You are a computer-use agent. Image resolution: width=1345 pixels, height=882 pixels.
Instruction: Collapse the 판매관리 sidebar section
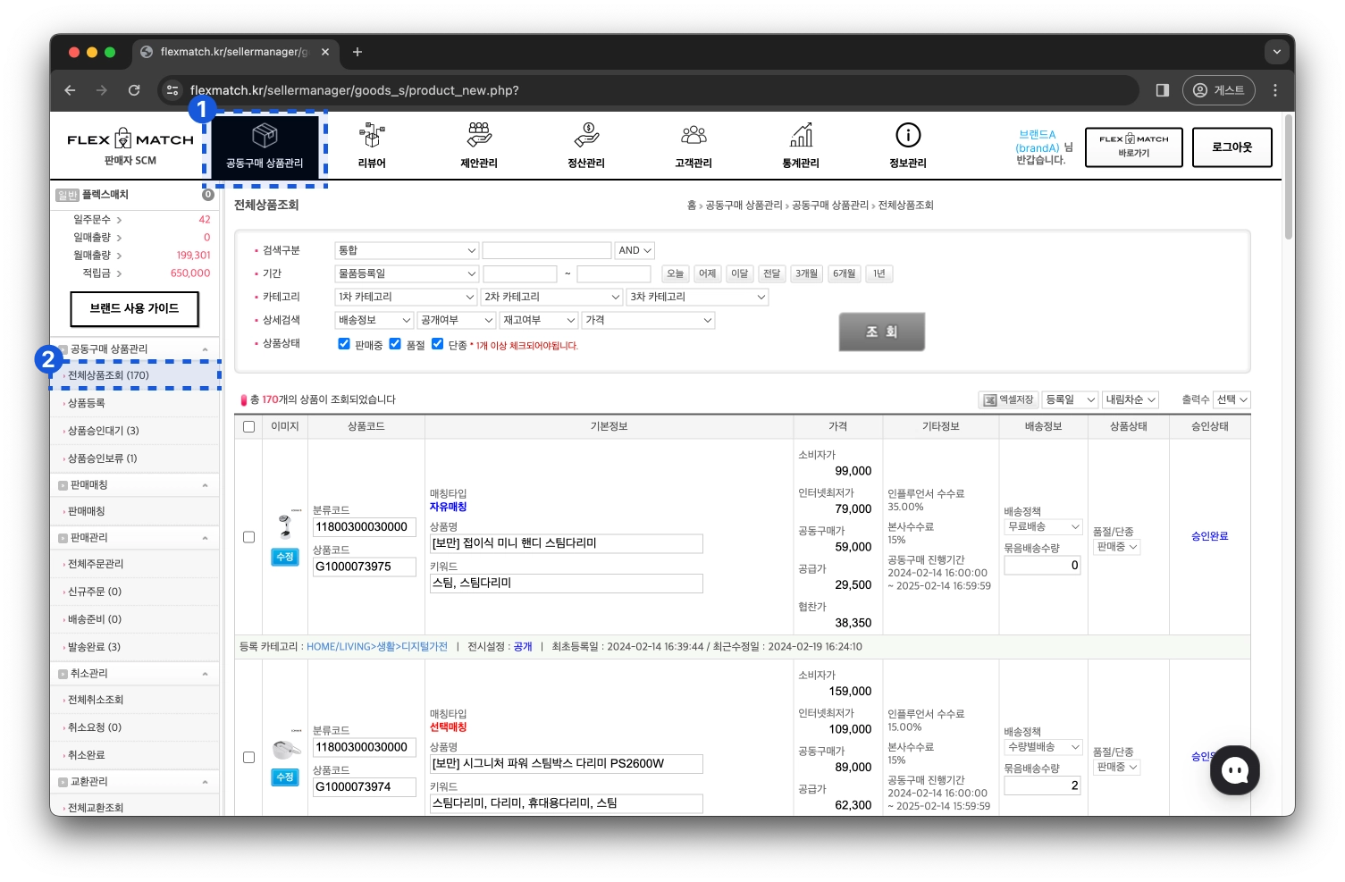205,538
